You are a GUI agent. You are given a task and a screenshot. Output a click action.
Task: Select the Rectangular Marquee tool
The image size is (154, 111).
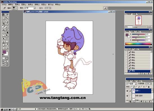point(4,18)
